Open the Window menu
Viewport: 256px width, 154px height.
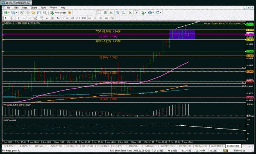(x=53, y=7)
